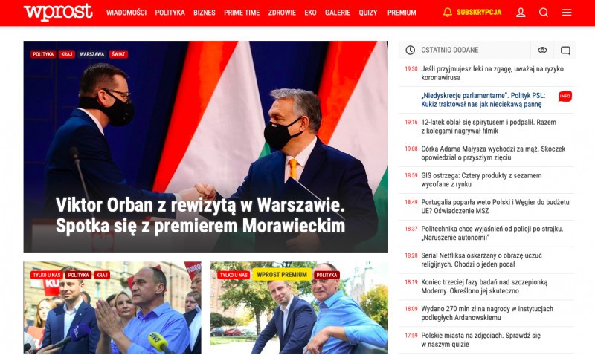The height and width of the screenshot is (355, 595).
Task: Click the Wprost Premium yellow label
Action: pyautogui.click(x=282, y=275)
